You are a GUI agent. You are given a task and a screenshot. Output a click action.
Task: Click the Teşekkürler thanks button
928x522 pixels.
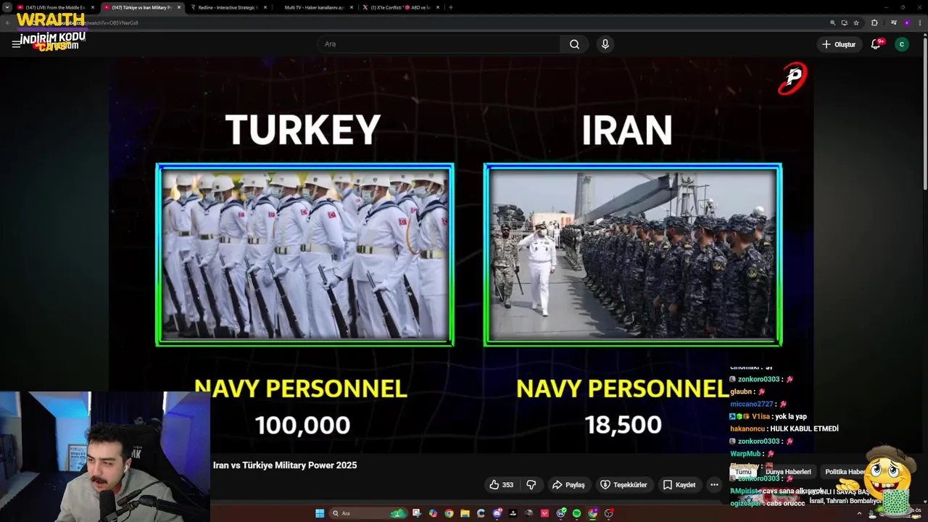coord(623,485)
